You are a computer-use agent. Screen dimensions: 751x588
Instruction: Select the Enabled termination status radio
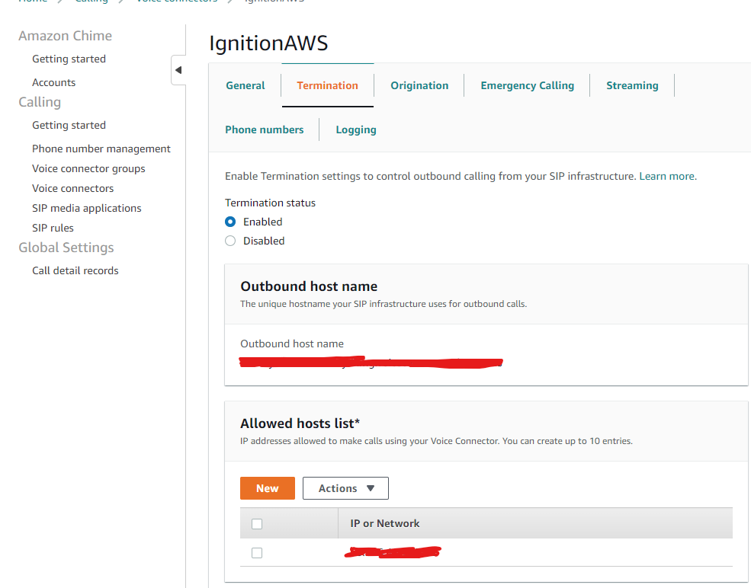tap(230, 222)
